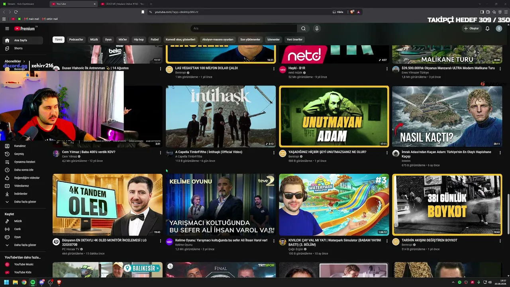Click the 'Yükle' install app button

point(338,12)
